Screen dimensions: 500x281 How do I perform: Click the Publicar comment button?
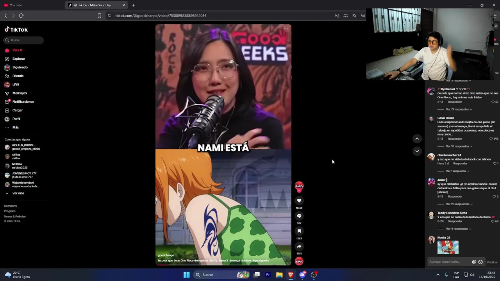[x=492, y=262]
